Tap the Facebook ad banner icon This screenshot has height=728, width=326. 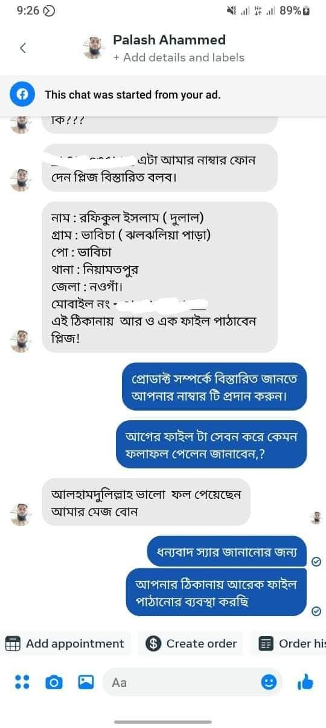click(22, 94)
